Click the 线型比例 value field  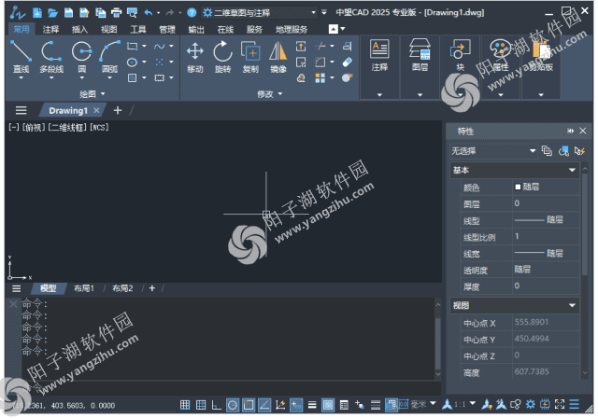tap(546, 236)
